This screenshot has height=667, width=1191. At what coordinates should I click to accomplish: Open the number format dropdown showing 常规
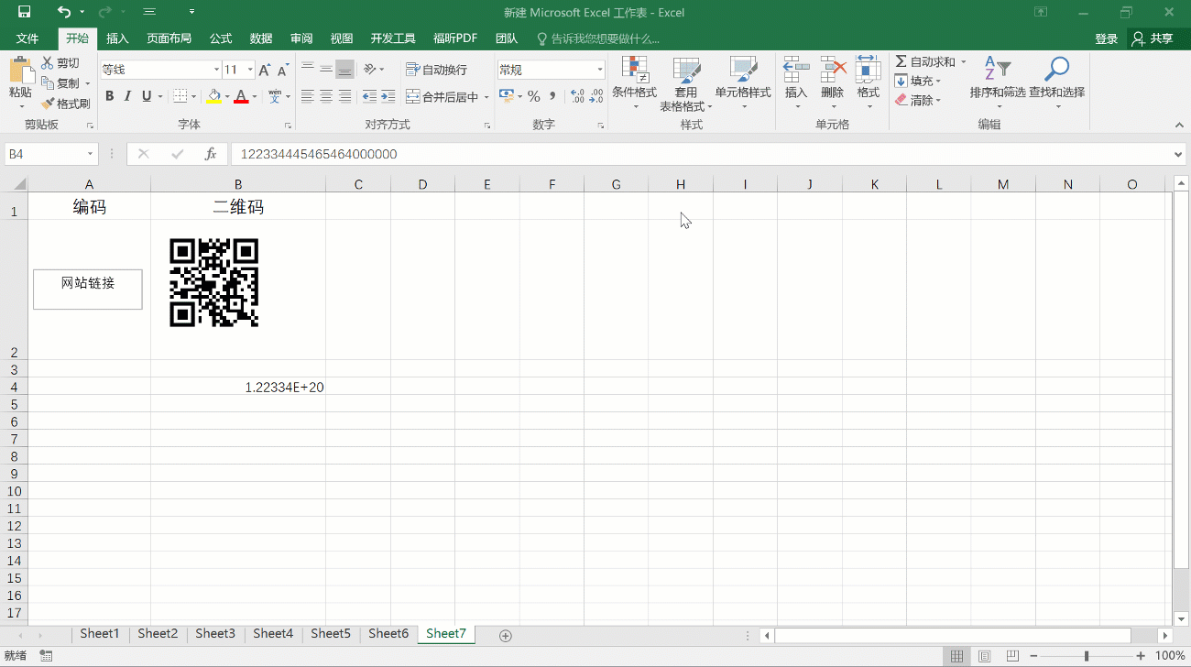(x=600, y=70)
